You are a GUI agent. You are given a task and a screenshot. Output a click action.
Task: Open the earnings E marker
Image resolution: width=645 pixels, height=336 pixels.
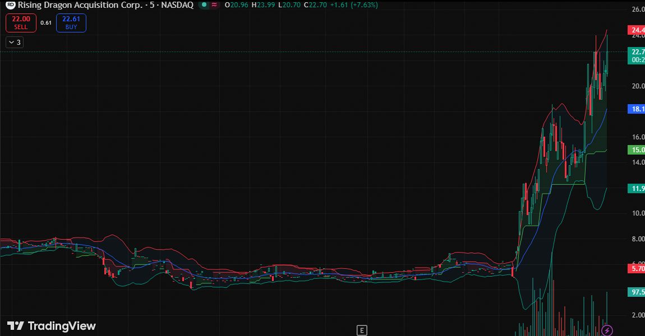click(362, 330)
